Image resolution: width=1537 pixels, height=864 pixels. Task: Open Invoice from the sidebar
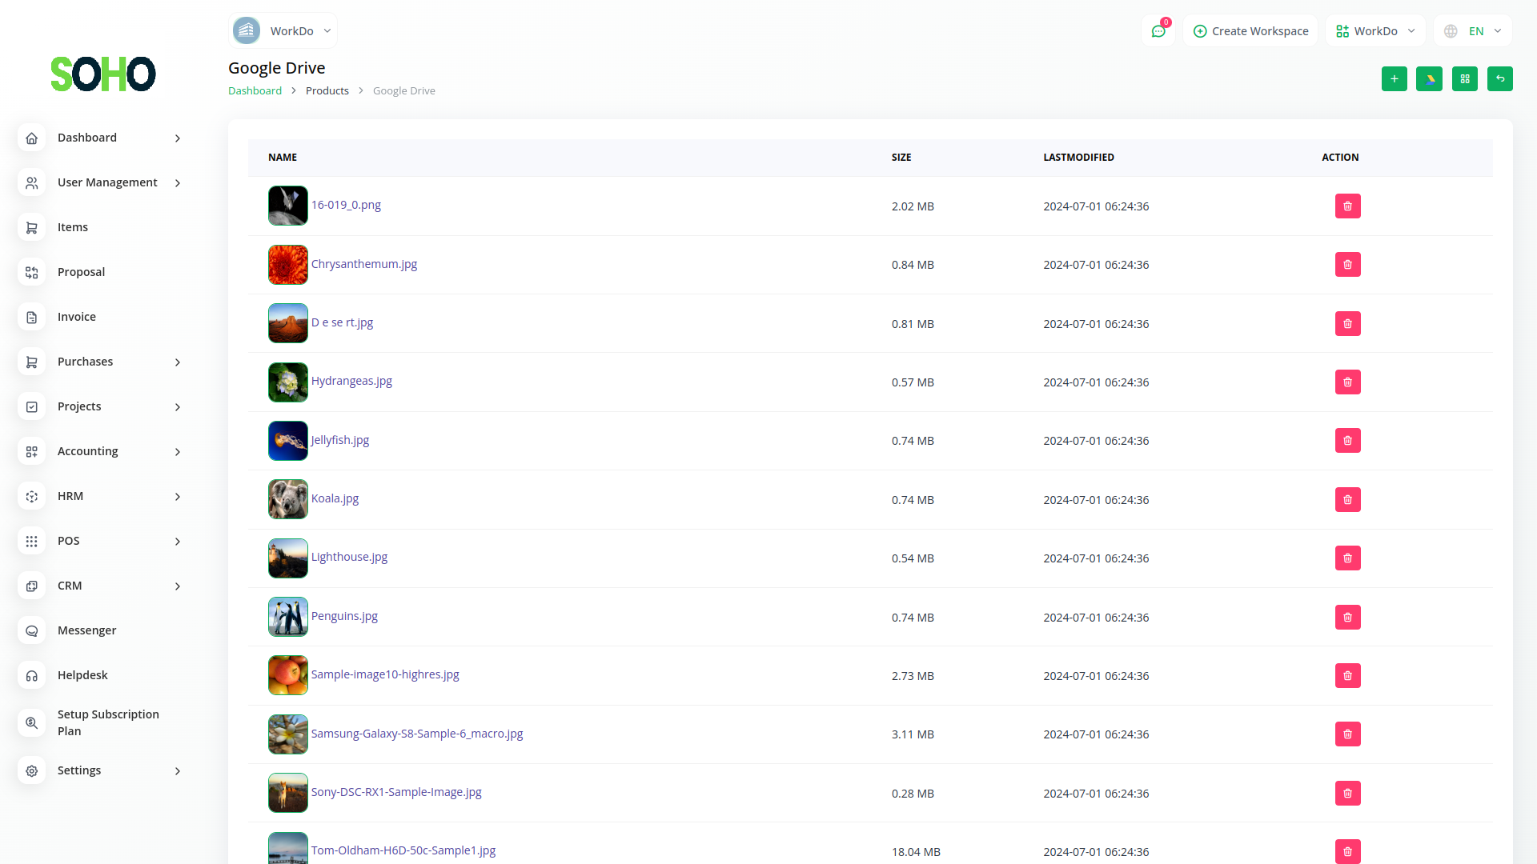(77, 317)
